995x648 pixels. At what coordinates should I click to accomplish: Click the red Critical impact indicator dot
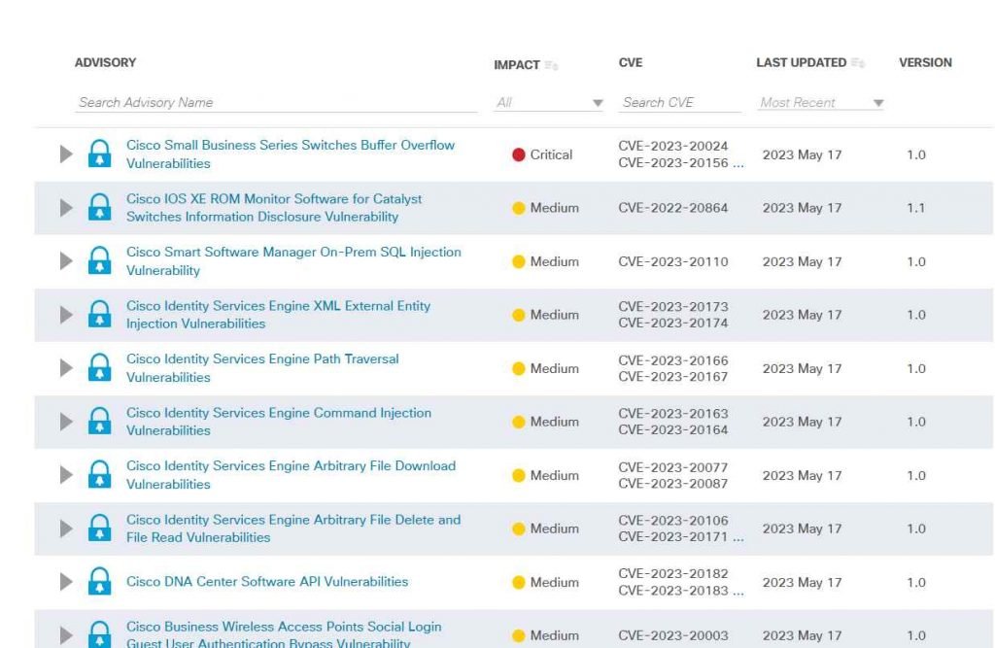point(519,154)
